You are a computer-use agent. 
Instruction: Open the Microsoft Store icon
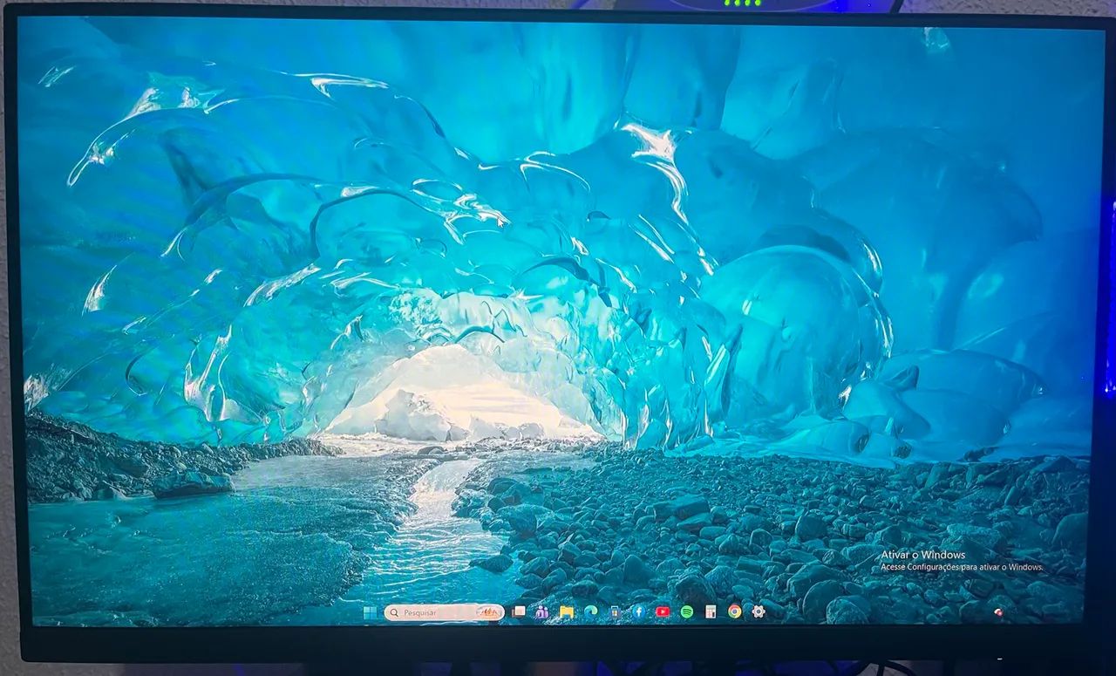coord(615,612)
